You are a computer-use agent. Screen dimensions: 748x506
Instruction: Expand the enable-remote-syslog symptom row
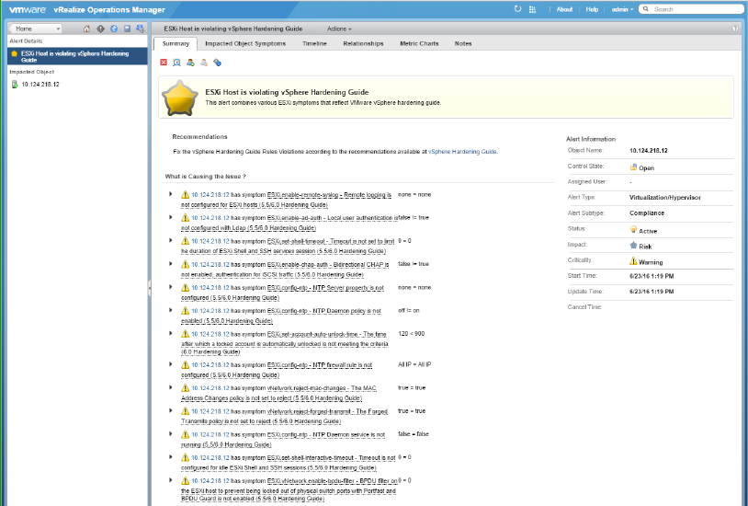pyautogui.click(x=170, y=194)
